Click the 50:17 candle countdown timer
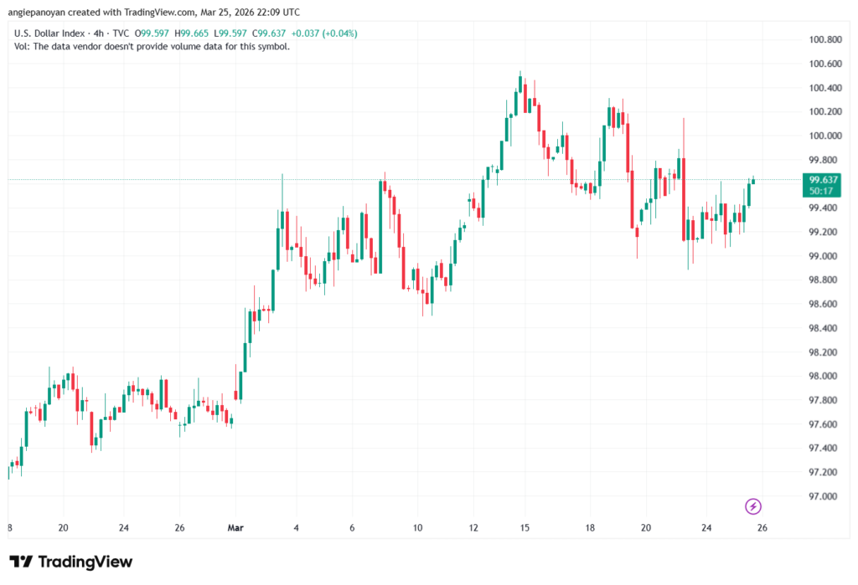The image size is (858, 585). [x=819, y=189]
